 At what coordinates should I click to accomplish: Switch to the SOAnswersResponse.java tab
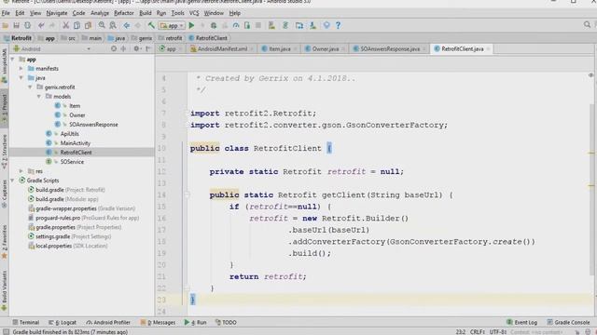point(390,48)
